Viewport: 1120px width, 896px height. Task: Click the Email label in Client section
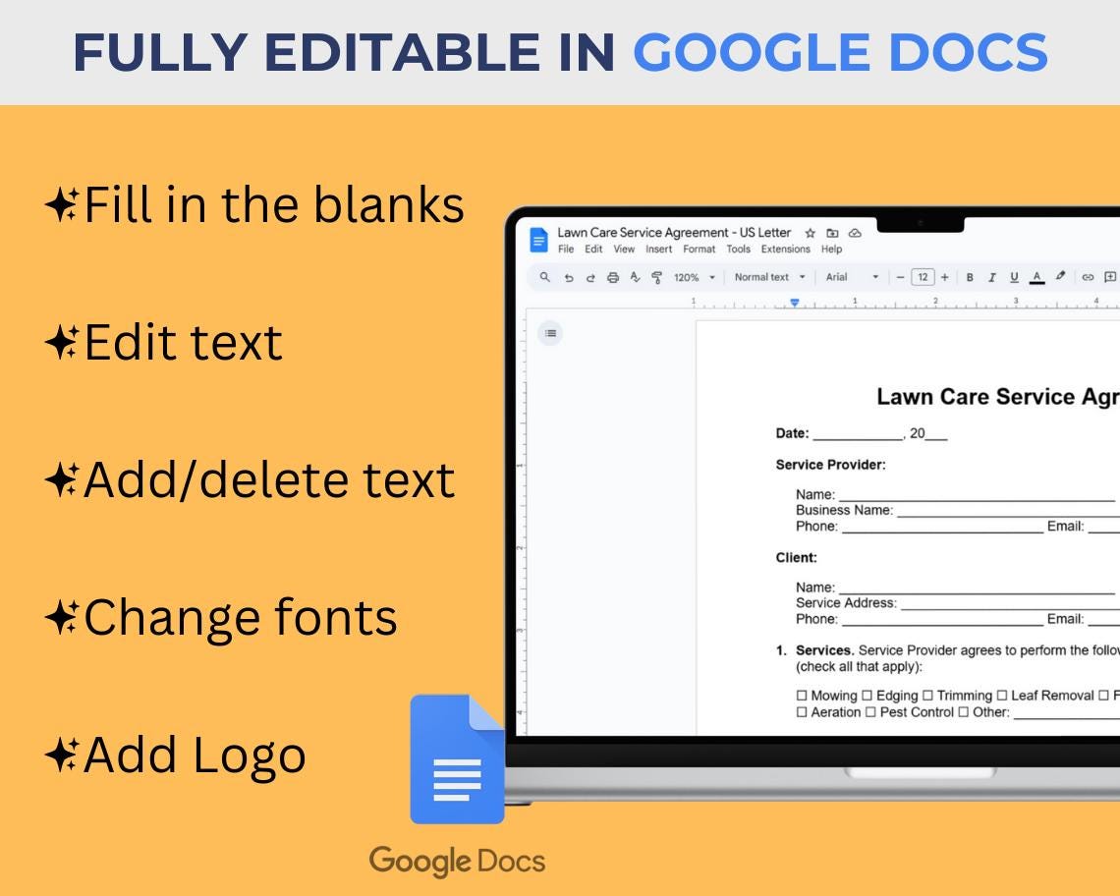click(1065, 620)
